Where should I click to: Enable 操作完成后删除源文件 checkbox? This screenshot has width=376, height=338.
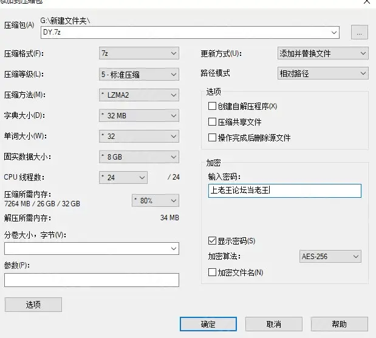[x=212, y=138]
